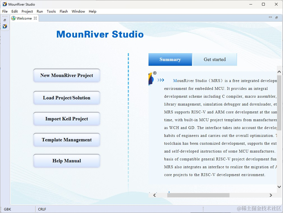This screenshot has height=213, width=283.
Task: Click the vertical scrollbar thumb
Action: click(x=279, y=103)
